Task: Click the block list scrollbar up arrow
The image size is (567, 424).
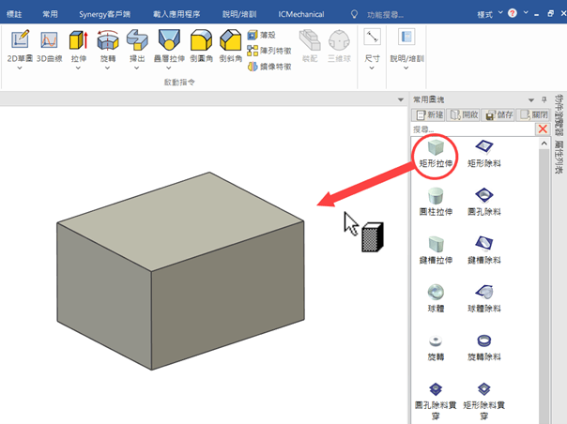Action: pyautogui.click(x=544, y=144)
